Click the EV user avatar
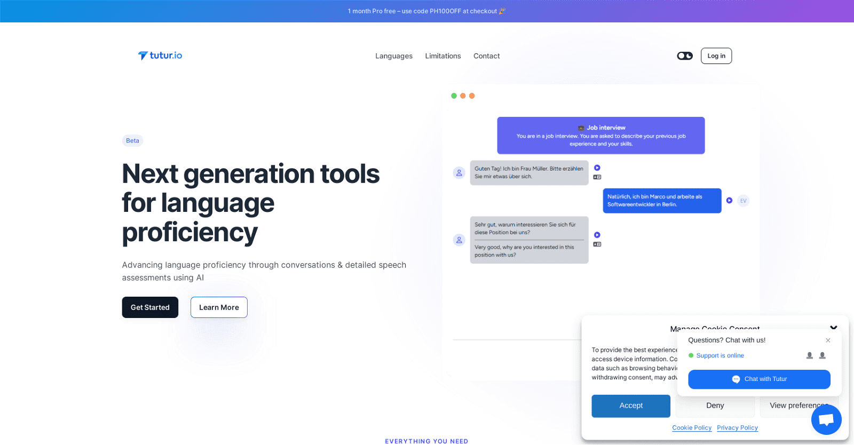This screenshot has height=445, width=854. coord(743,201)
